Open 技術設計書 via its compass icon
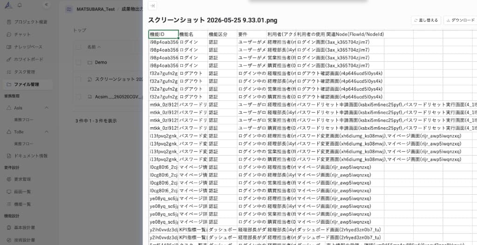This screenshot has width=477, height=245. point(9,240)
